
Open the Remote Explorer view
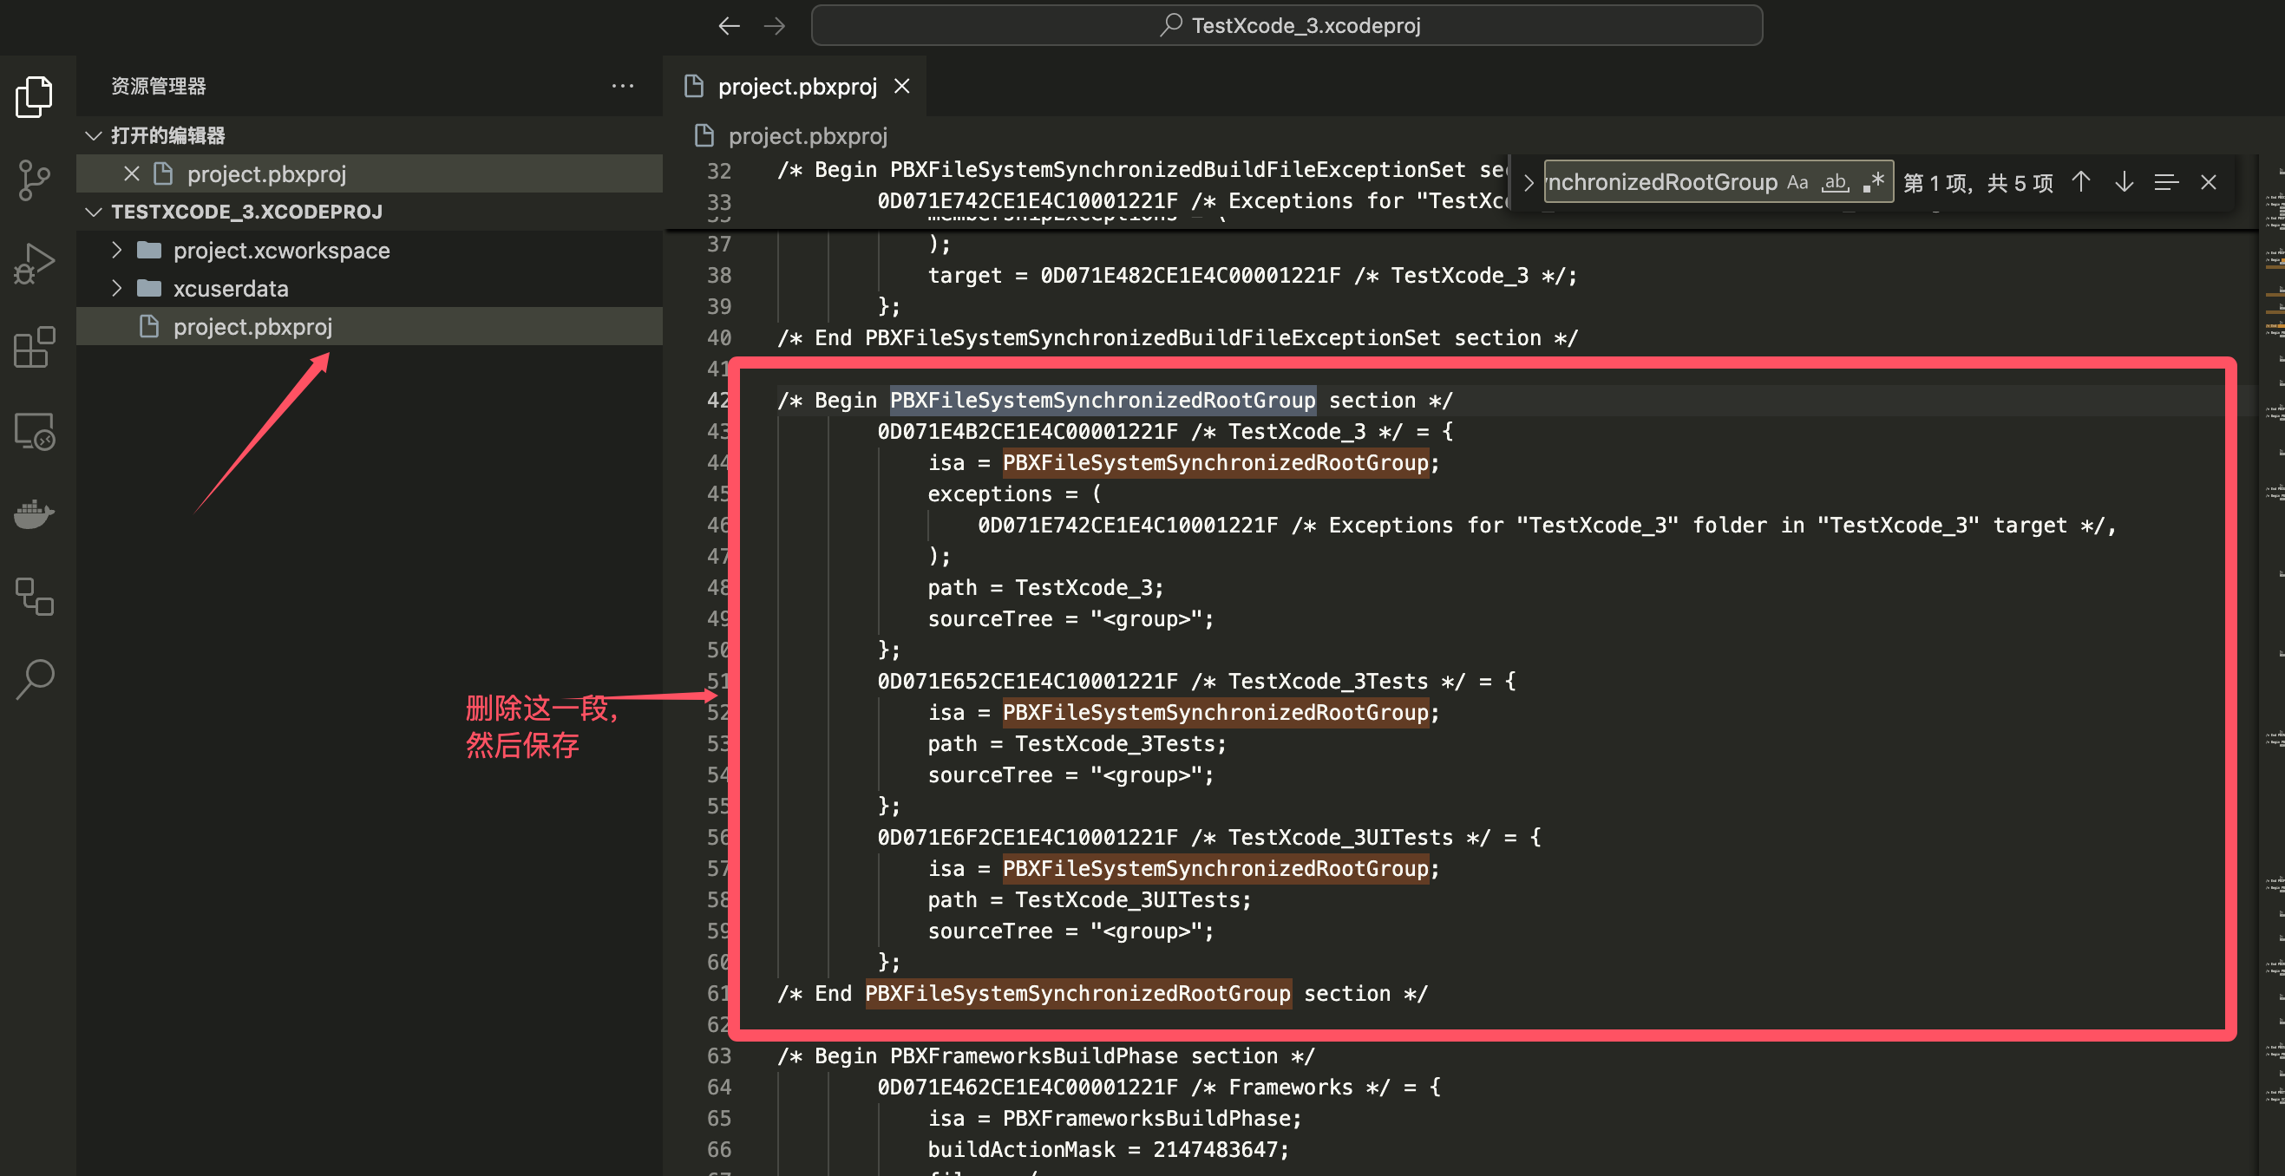tap(35, 432)
